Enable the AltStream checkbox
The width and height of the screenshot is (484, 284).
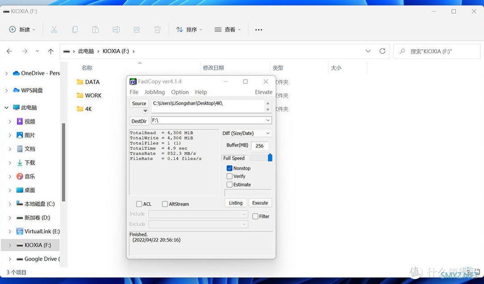pyautogui.click(x=165, y=204)
